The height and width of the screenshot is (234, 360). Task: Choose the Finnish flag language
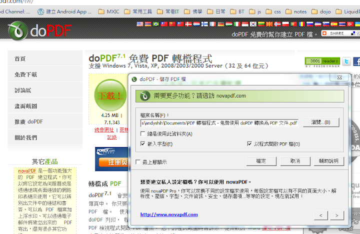204,24
